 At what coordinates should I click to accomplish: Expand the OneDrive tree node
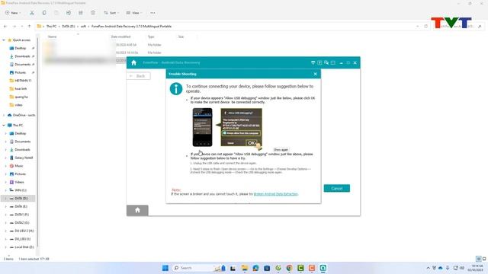click(x=4, y=115)
